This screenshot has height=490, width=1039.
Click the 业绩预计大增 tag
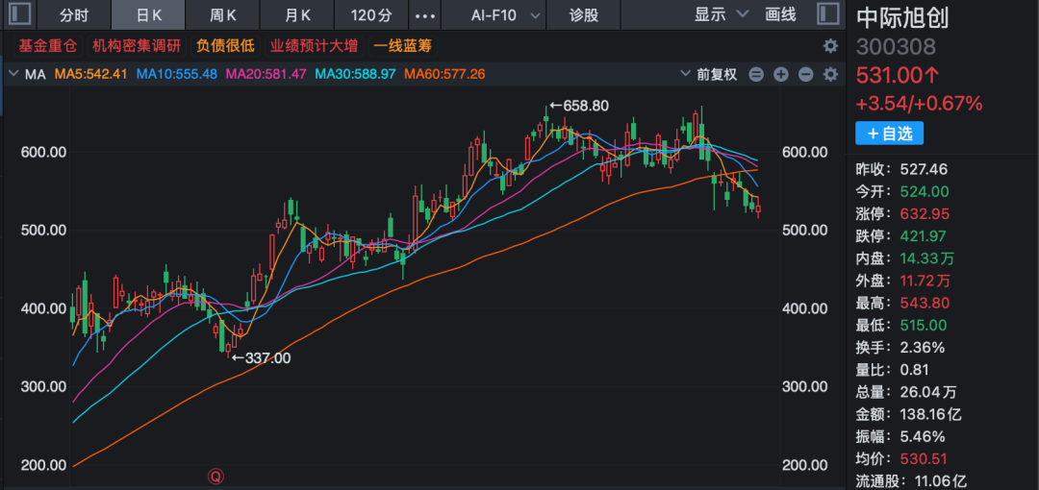tap(314, 45)
